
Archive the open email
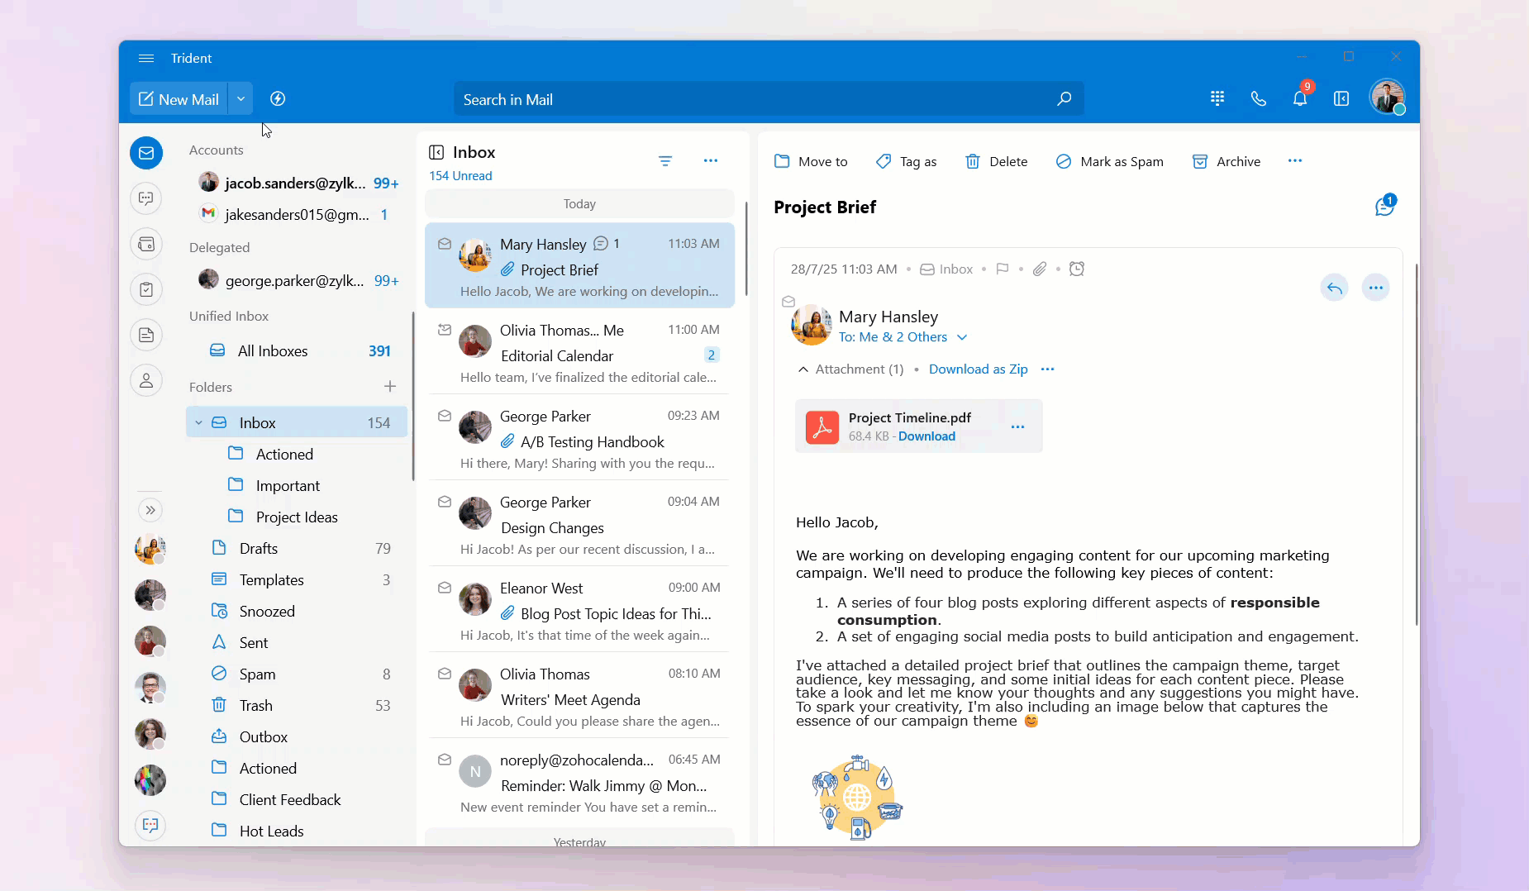[1227, 161]
